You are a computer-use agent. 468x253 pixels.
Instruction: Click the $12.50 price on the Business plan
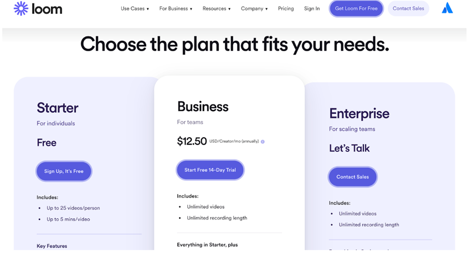click(192, 141)
